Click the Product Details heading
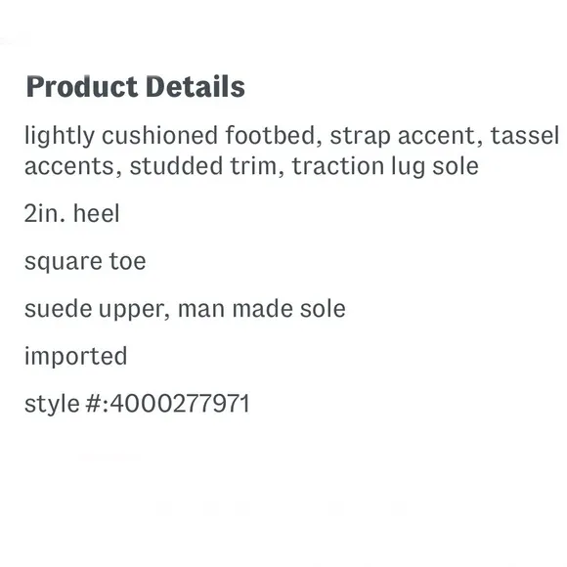The width and height of the screenshot is (567, 567). [136, 87]
